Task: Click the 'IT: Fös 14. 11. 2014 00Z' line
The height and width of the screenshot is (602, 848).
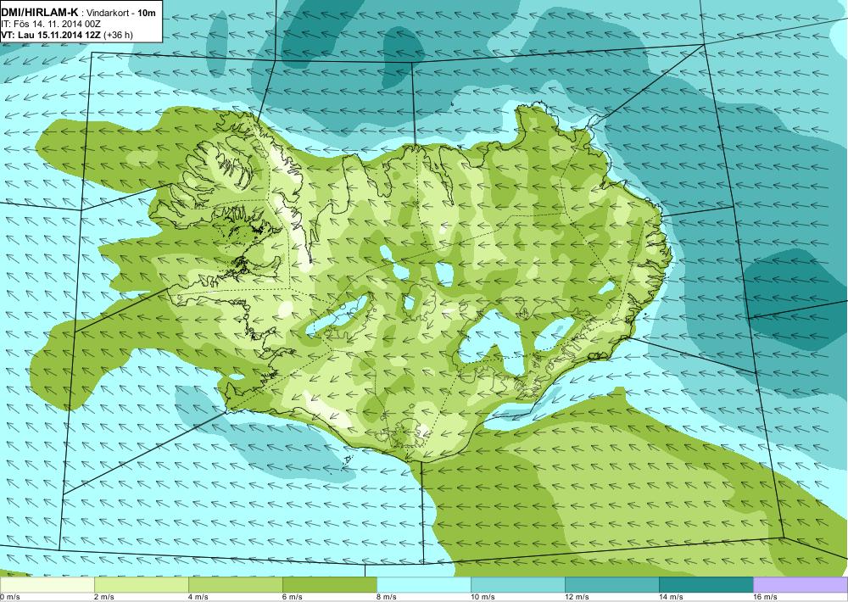Action: [x=51, y=25]
